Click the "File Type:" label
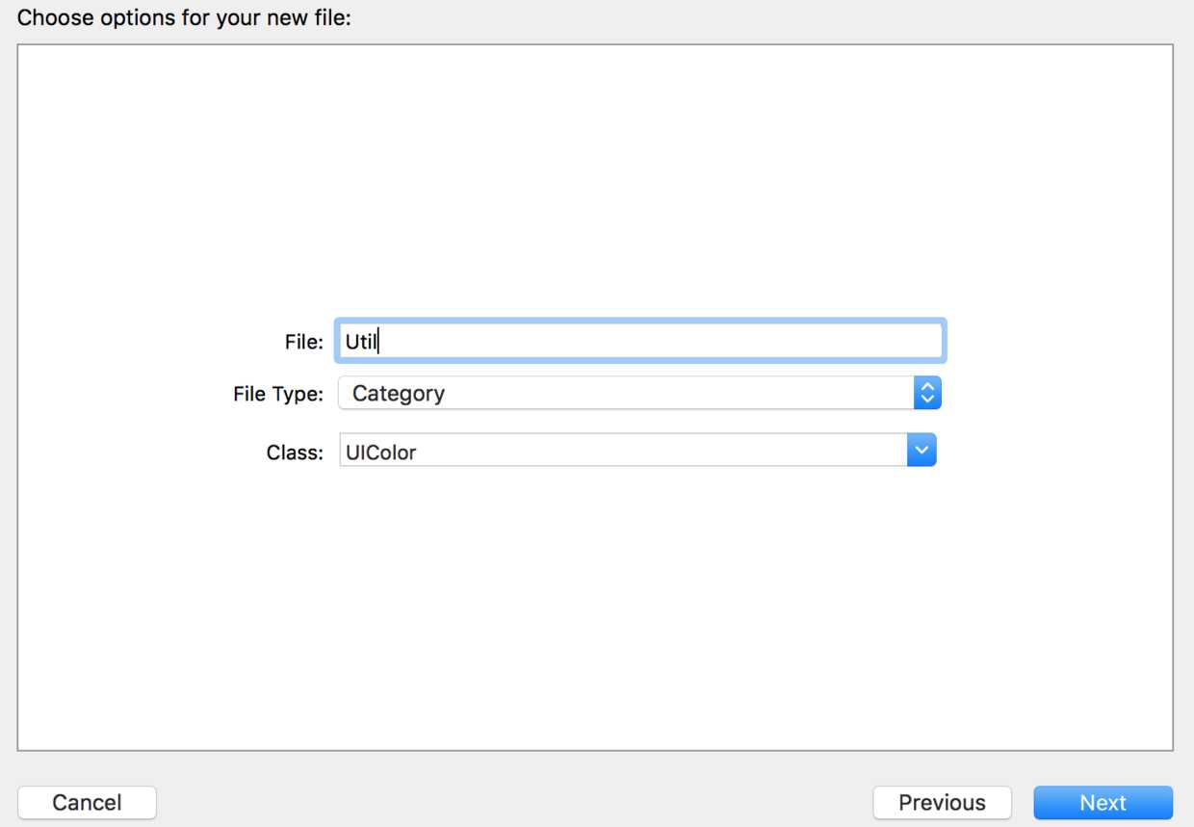The image size is (1194, 827). [x=278, y=394]
